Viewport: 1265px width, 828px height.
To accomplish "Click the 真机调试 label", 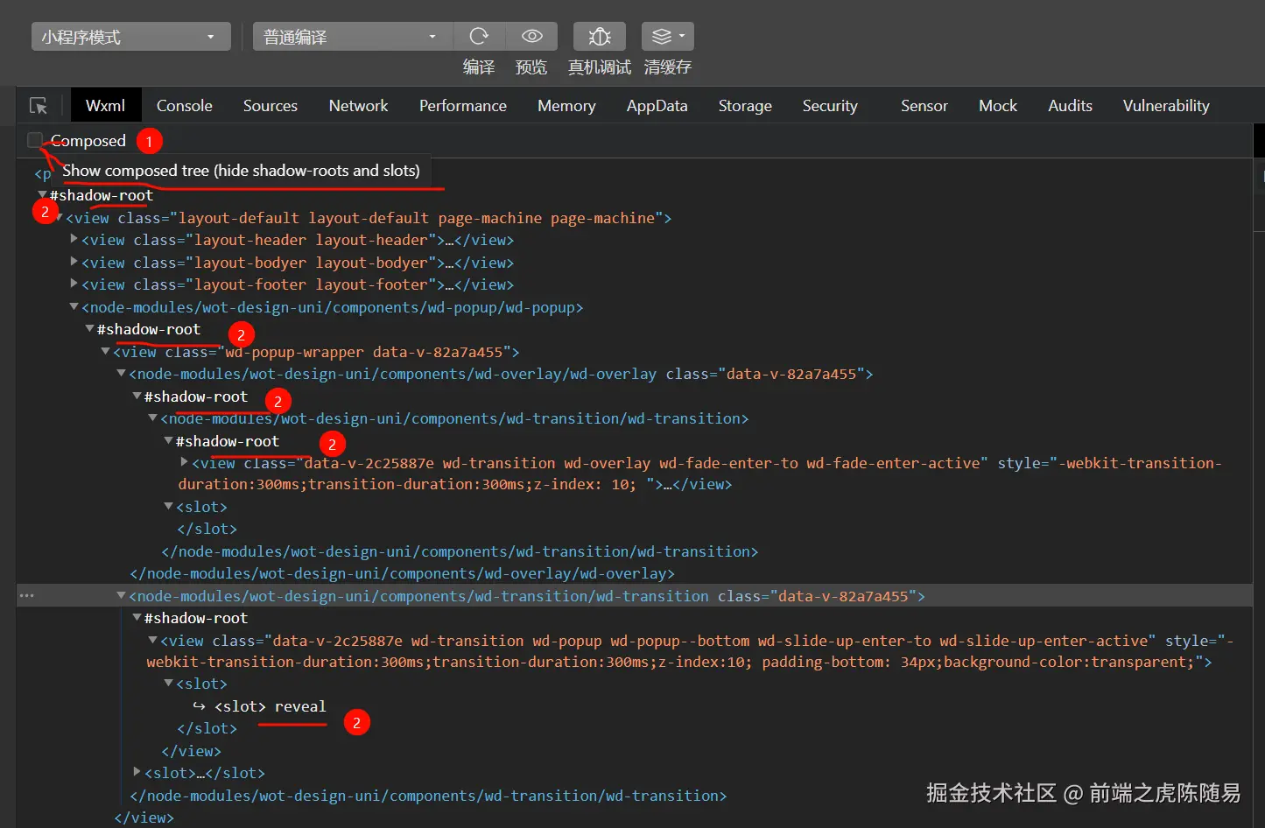I will [600, 67].
